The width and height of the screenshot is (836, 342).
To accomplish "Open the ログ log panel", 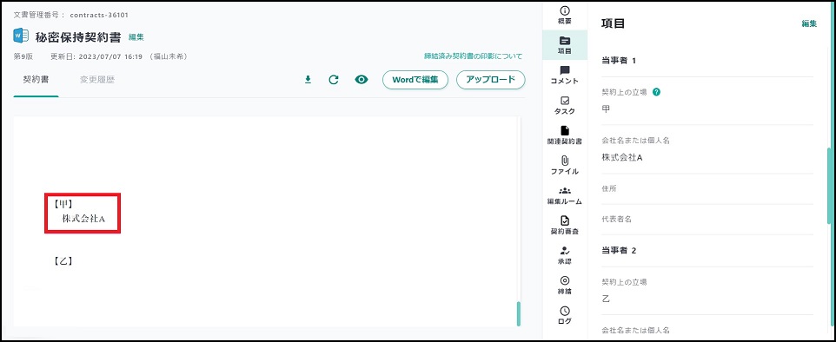I will click(565, 315).
